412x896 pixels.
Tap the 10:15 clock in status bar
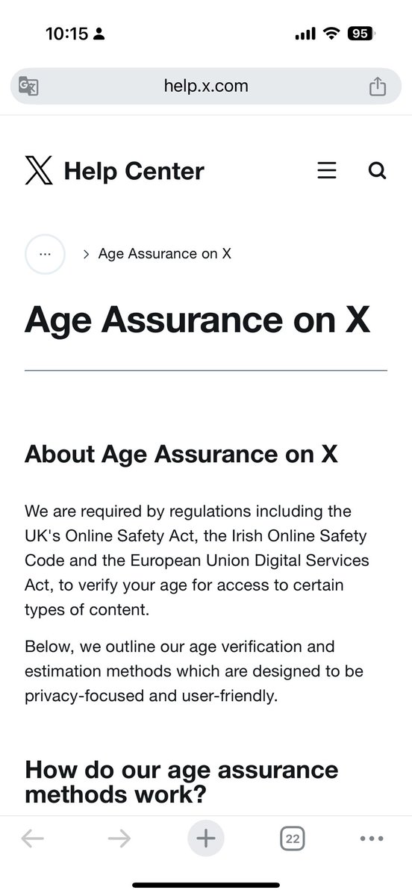click(x=66, y=34)
